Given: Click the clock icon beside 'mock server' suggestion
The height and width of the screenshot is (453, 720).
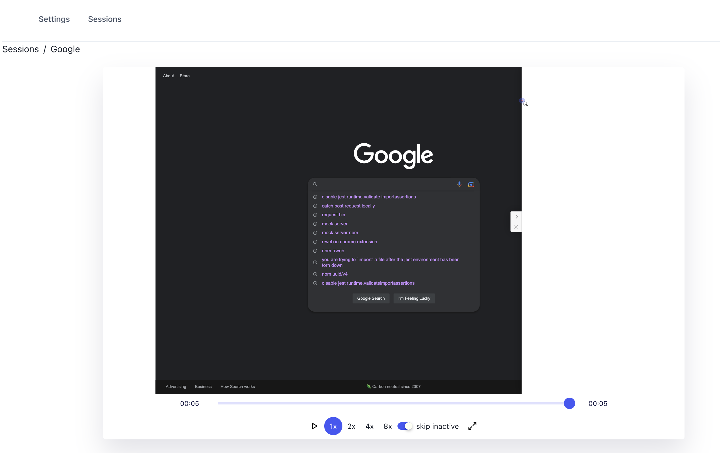Looking at the screenshot, I should point(315,224).
